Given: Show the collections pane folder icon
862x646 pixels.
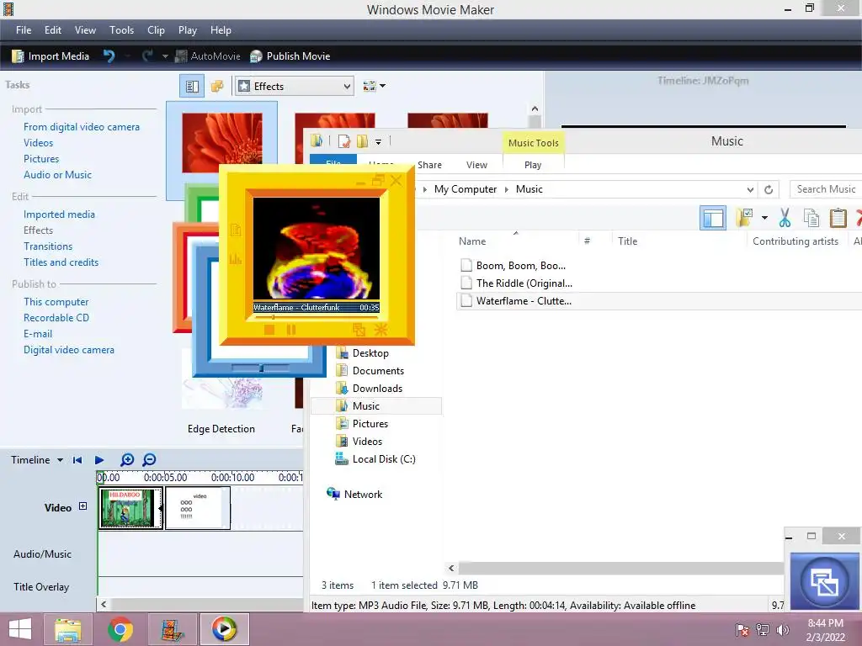Looking at the screenshot, I should (x=217, y=87).
